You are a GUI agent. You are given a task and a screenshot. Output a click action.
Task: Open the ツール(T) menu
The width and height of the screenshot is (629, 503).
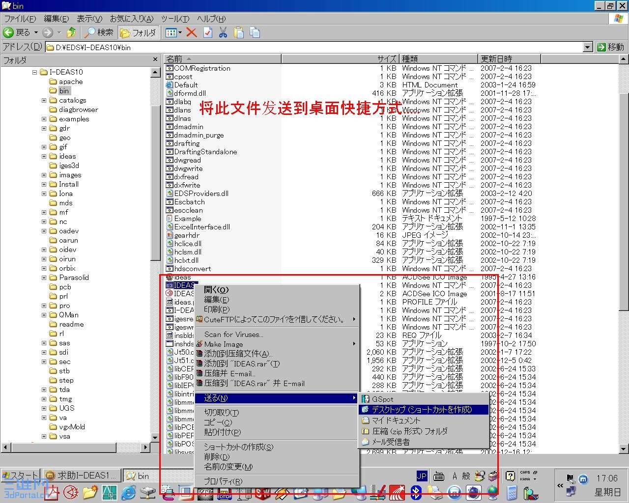[x=175, y=19]
